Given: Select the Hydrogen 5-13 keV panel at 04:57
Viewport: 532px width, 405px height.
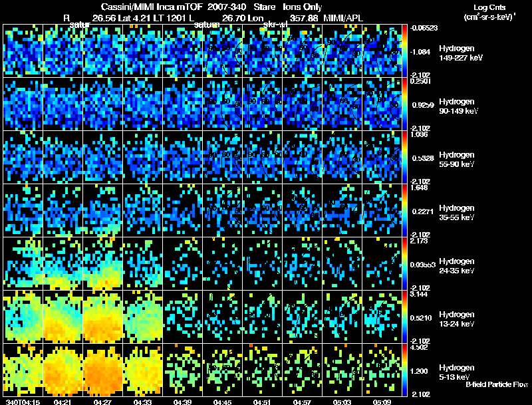Looking at the screenshot, I should 303,370.
